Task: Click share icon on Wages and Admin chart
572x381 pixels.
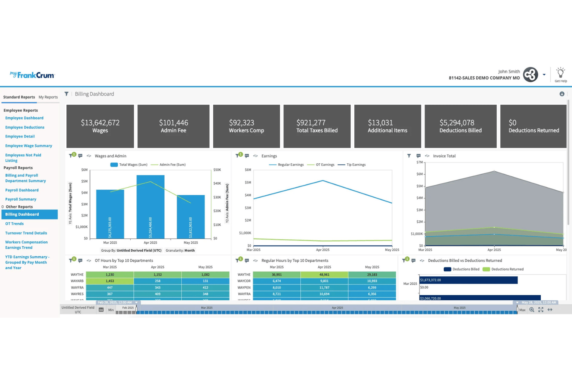Action: (89, 156)
